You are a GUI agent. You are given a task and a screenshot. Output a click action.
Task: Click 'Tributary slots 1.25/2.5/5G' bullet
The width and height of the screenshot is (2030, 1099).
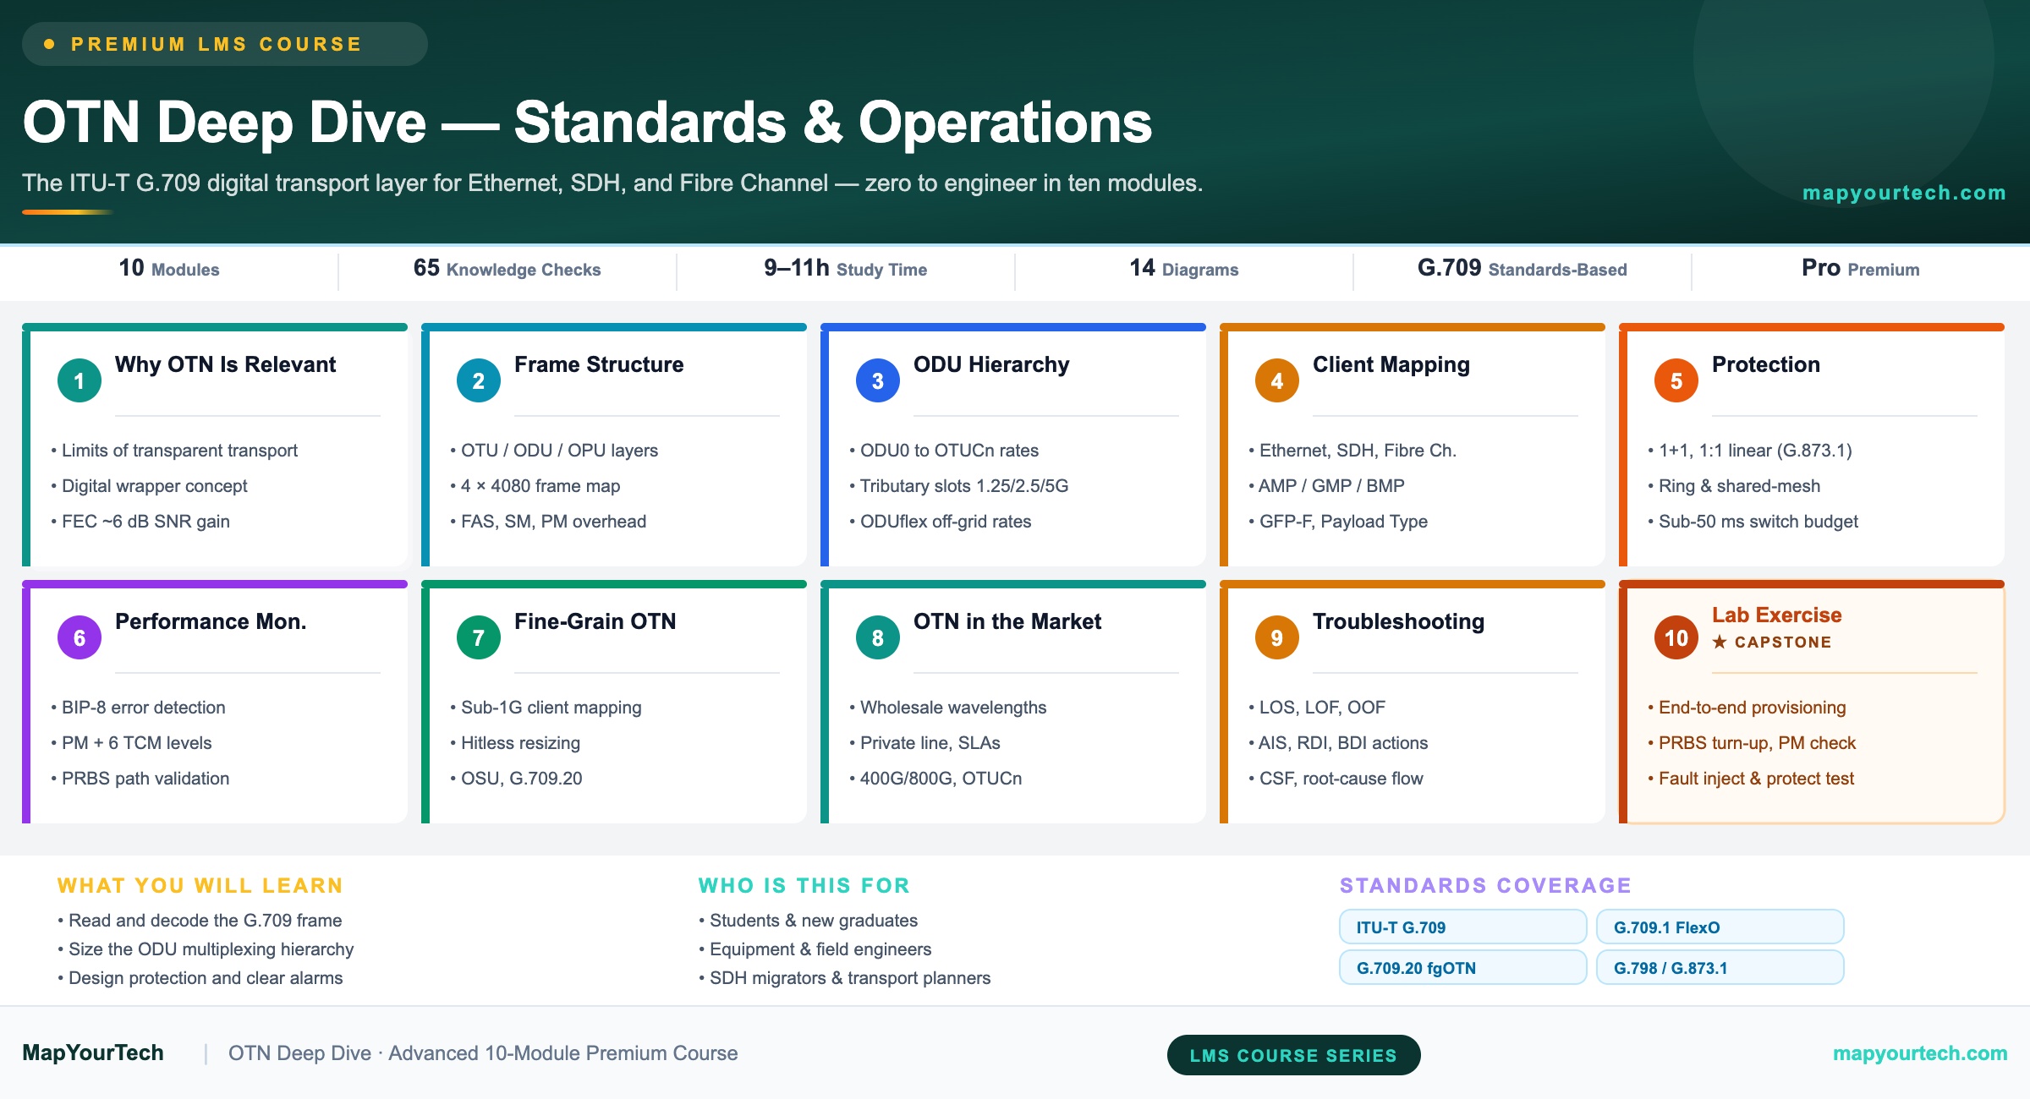click(x=959, y=486)
